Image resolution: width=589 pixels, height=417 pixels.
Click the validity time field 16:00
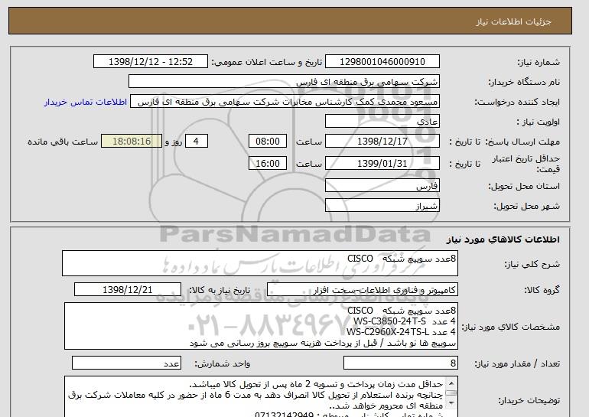[x=268, y=164]
